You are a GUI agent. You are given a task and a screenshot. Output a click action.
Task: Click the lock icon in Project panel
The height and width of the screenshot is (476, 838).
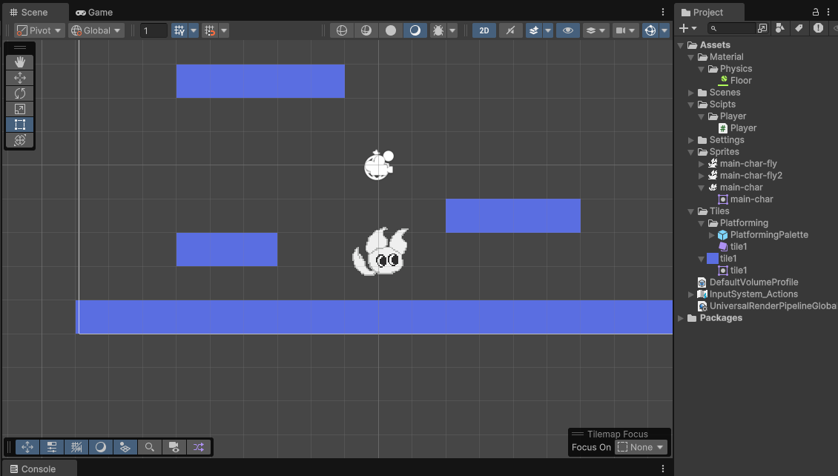816,12
